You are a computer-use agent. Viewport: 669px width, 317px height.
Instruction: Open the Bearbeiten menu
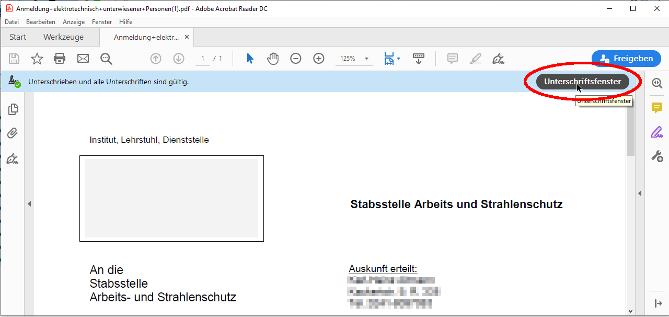(40, 22)
